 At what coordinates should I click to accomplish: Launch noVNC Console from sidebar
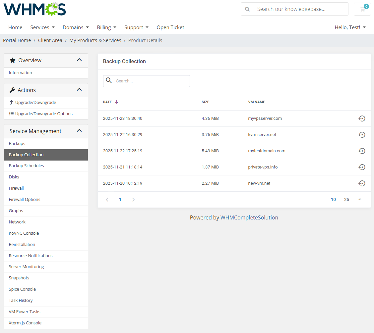click(x=46, y=233)
